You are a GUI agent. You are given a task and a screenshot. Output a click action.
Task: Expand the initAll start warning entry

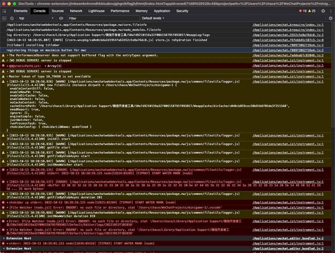[x=8, y=136]
